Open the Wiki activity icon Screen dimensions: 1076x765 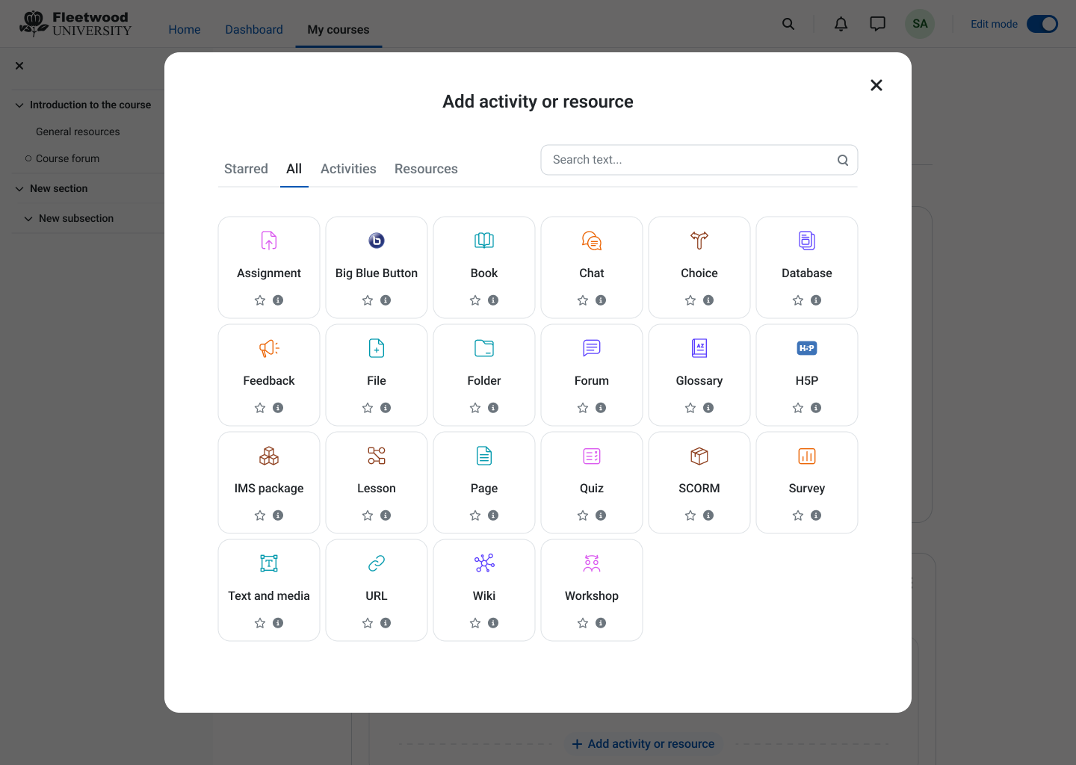pos(483,563)
